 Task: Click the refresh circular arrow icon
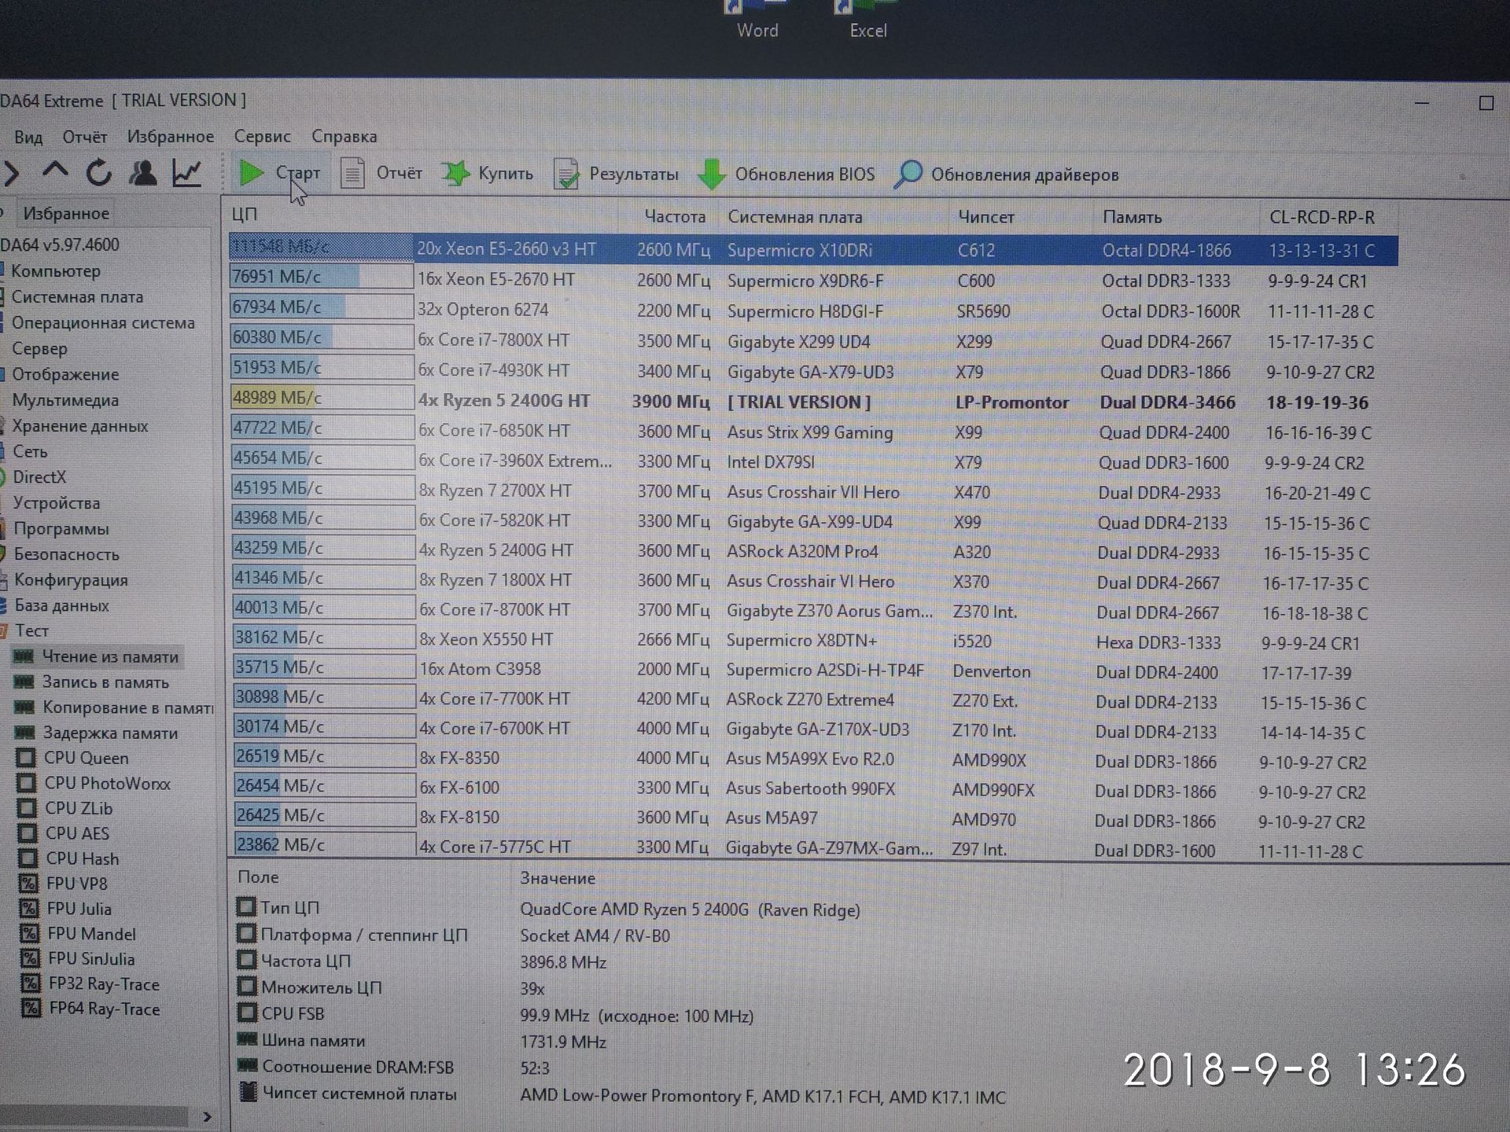[99, 172]
